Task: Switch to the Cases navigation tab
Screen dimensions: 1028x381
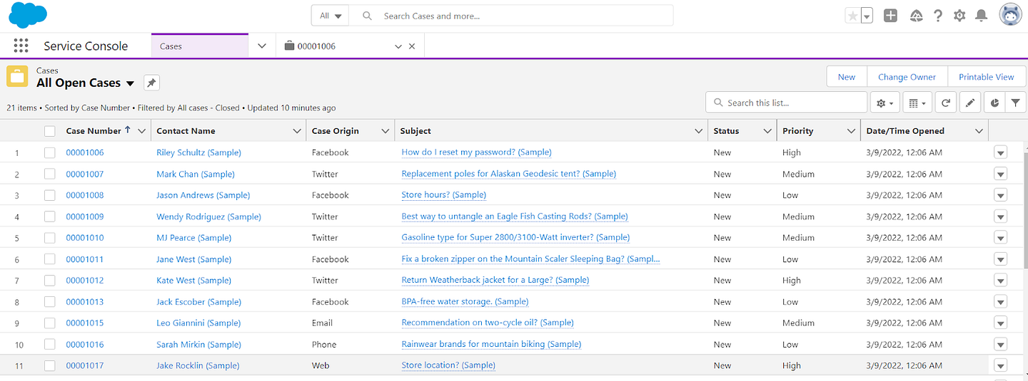Action: (x=200, y=46)
